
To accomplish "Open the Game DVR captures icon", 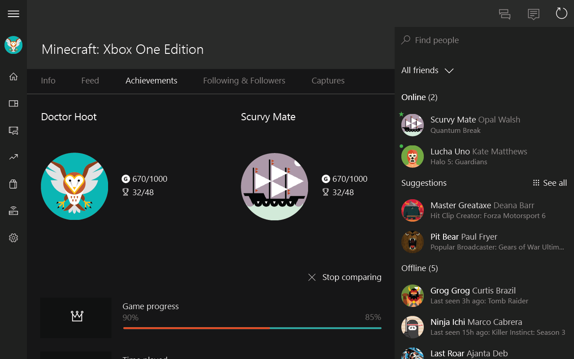I will (x=13, y=130).
